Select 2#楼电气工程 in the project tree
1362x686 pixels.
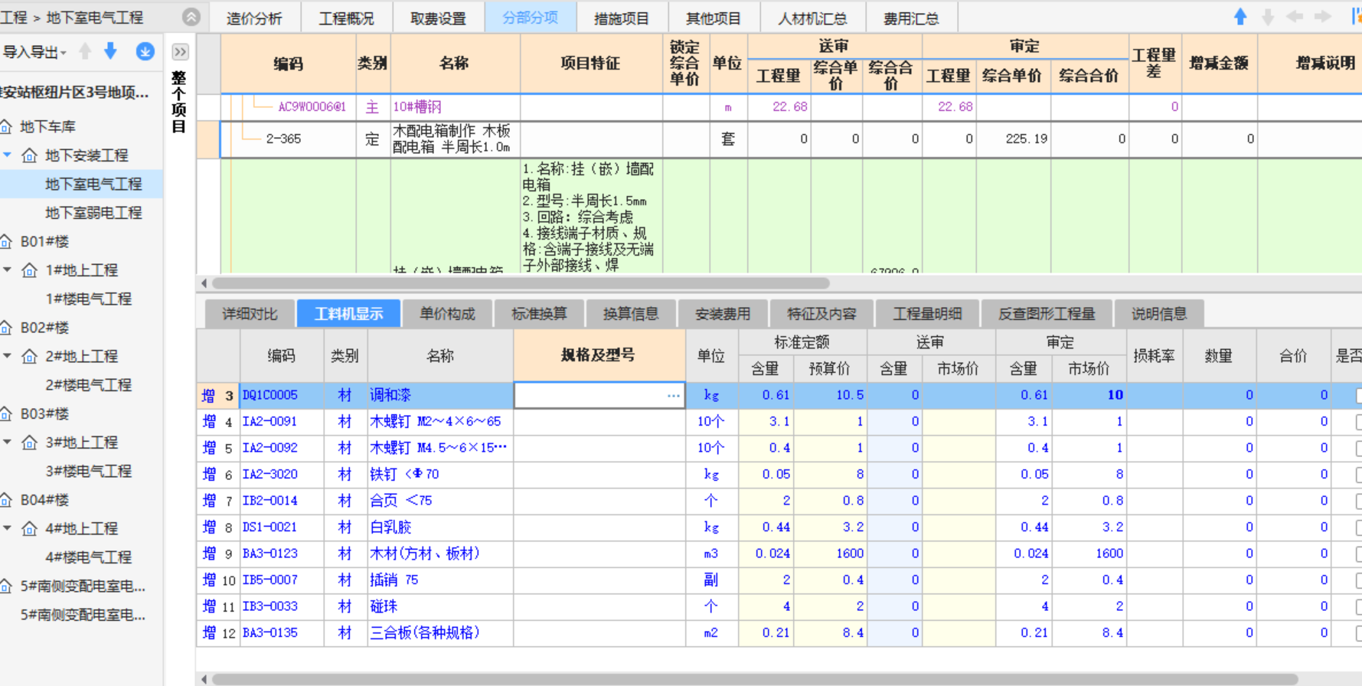point(89,385)
